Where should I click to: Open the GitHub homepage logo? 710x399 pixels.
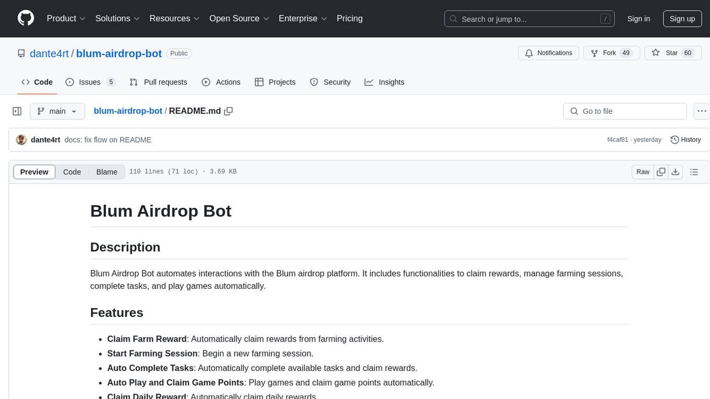tap(26, 18)
